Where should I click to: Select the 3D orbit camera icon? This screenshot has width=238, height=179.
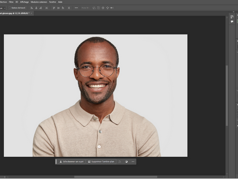pos(94,8)
